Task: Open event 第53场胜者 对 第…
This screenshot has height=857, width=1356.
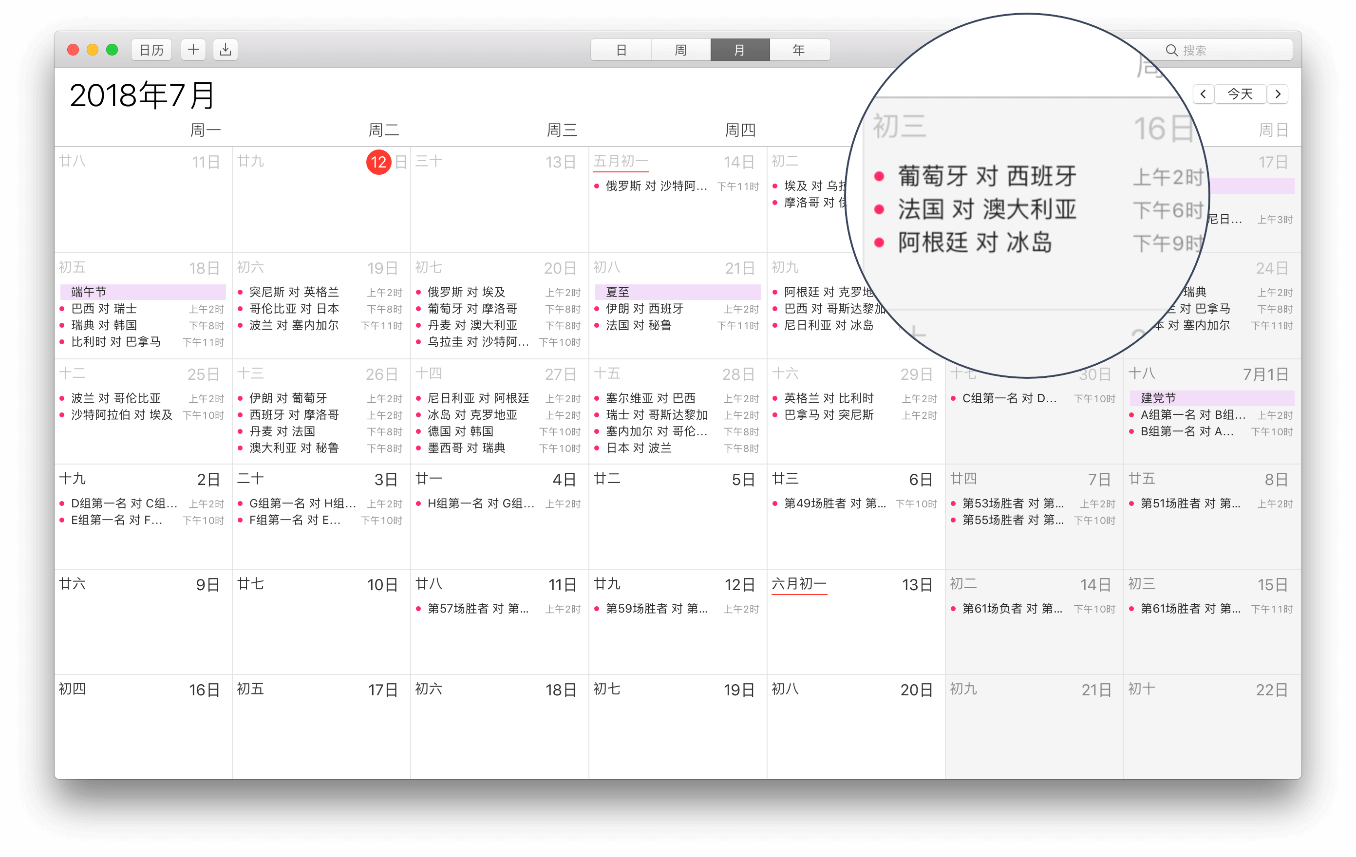Action: point(1034,503)
